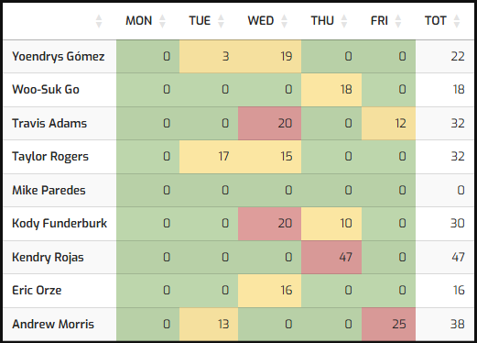The height and width of the screenshot is (343, 477).
Task: Click Kody Funderburk's Thursday 10 cell
Action: click(x=331, y=224)
